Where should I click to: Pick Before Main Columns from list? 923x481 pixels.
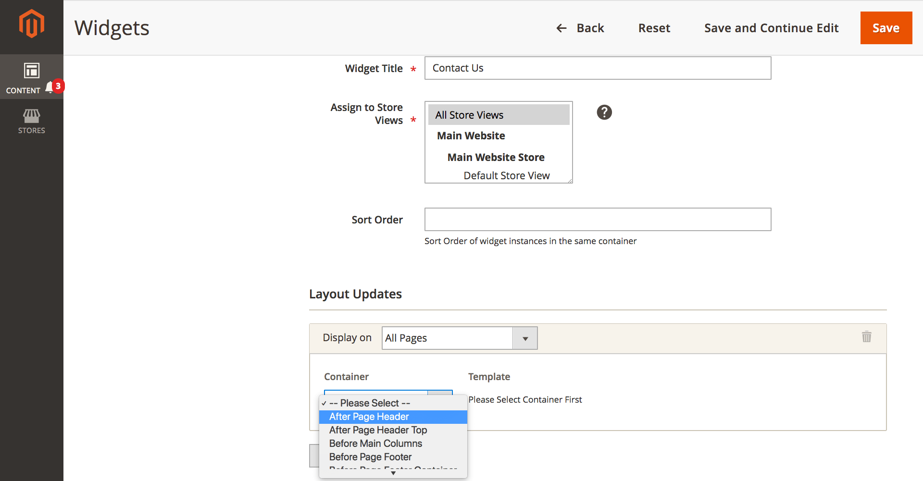[375, 444]
